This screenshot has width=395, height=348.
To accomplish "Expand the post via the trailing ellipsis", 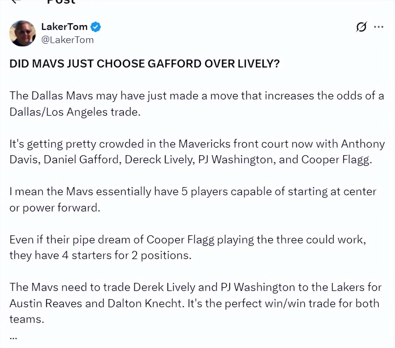I will click(x=13, y=337).
